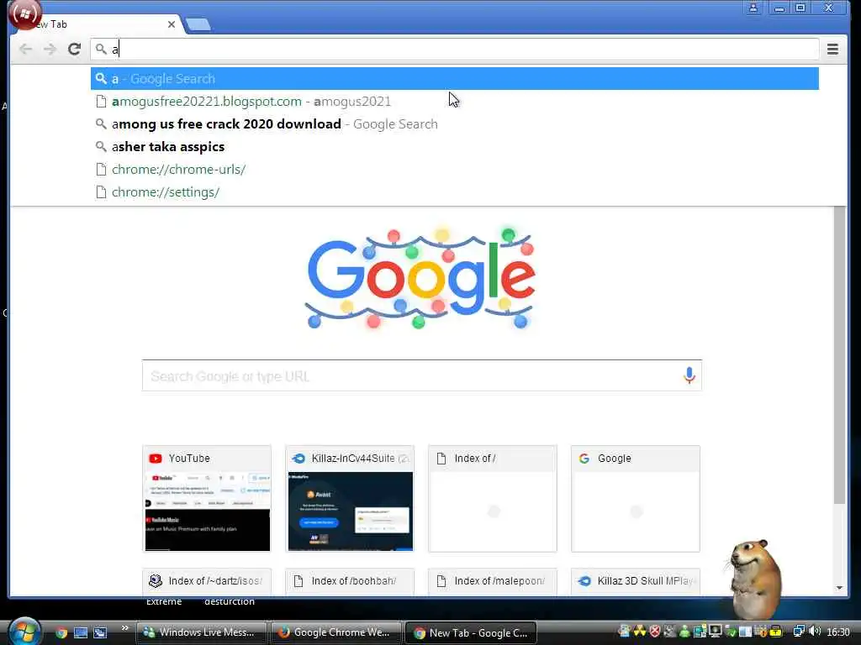Screen dimensions: 861x645
Task: Open a new tab with the tab strip button
Action: [x=198, y=24]
